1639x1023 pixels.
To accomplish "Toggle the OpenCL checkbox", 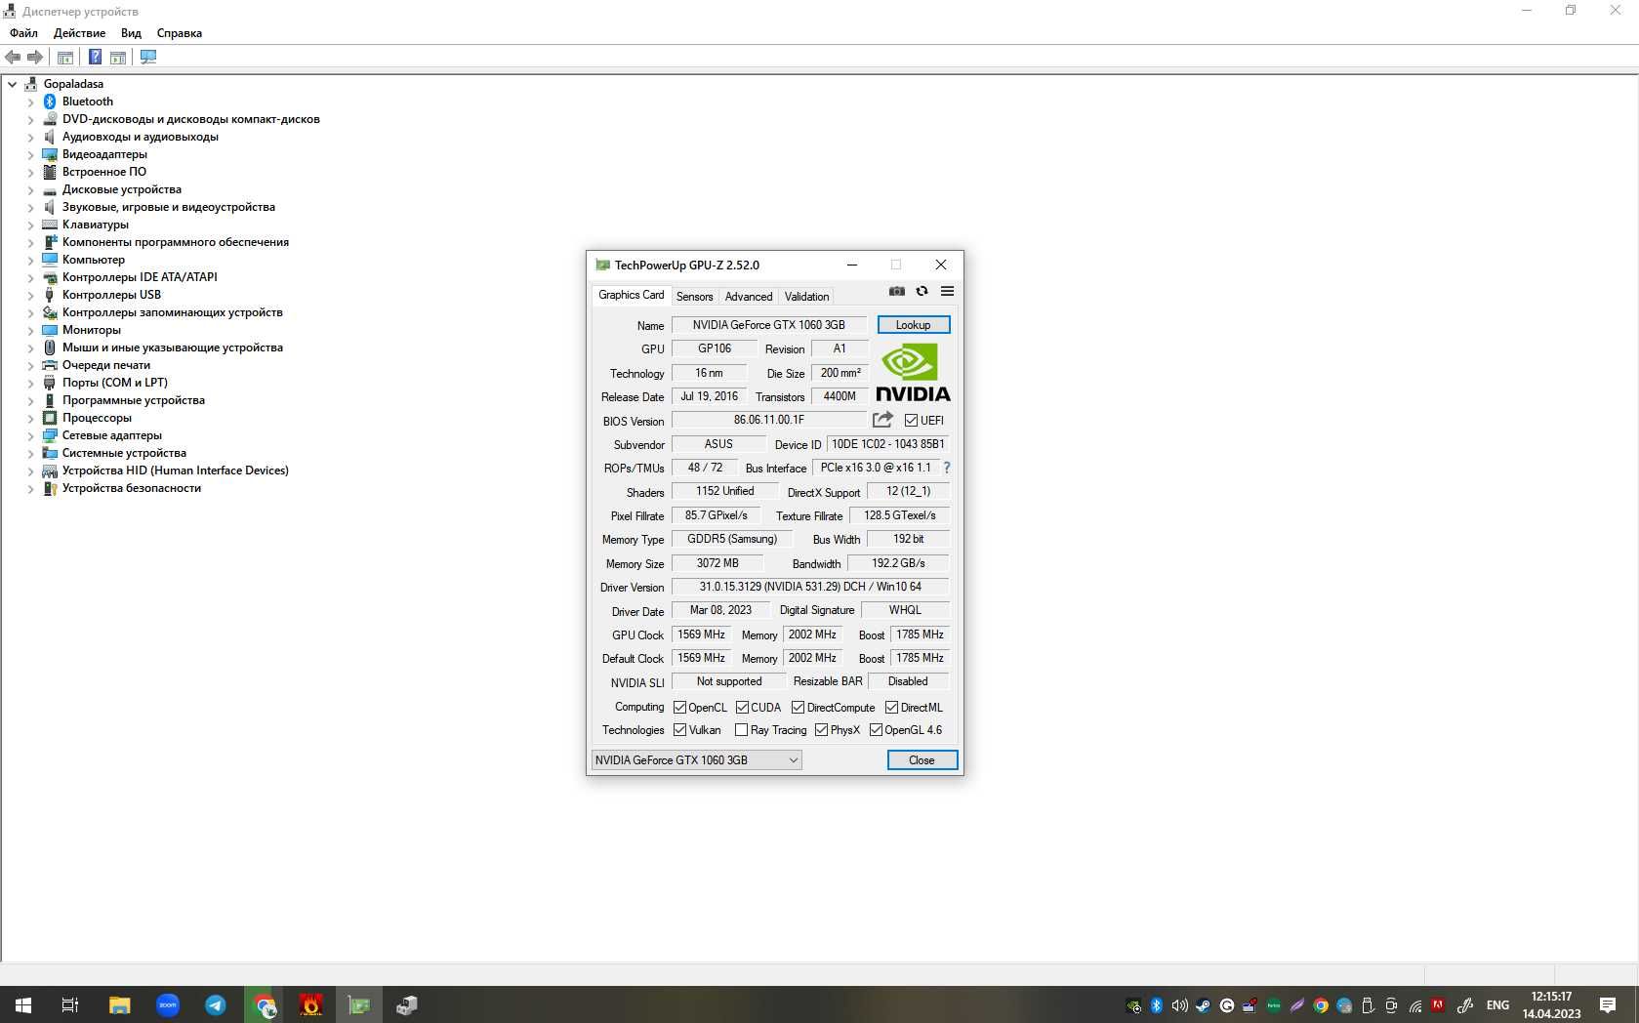I will point(679,708).
